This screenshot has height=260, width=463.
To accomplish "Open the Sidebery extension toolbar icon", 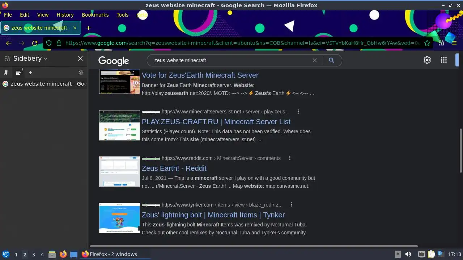I will [x=441, y=43].
